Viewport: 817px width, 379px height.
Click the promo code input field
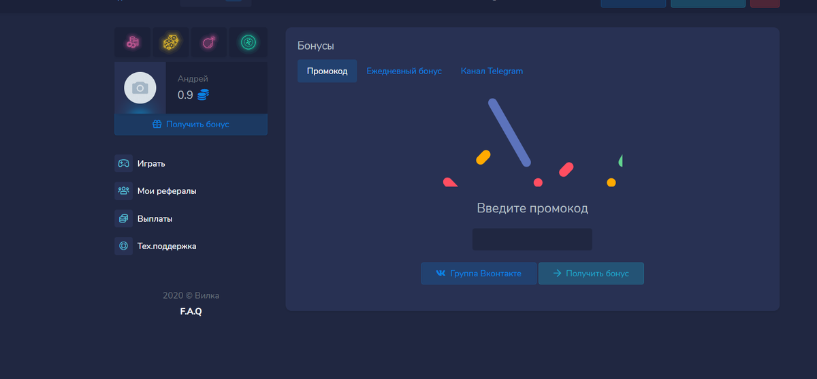(532, 240)
